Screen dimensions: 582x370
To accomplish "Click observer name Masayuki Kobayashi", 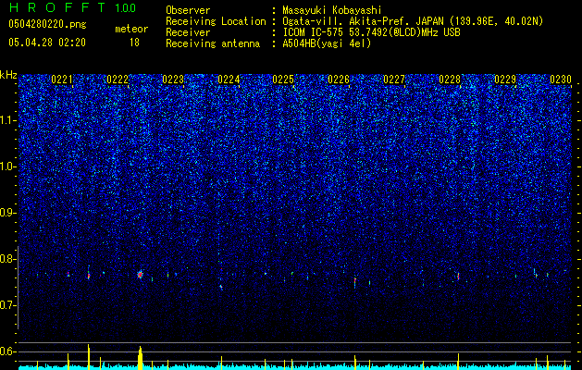I will click(x=332, y=10).
